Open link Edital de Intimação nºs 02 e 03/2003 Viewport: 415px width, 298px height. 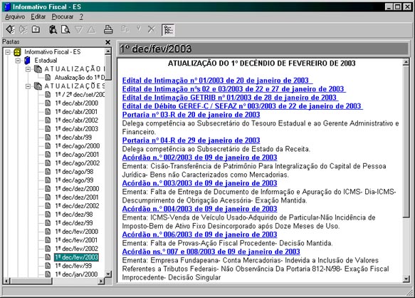click(233, 89)
